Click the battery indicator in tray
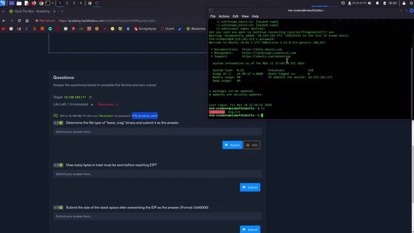 (384, 3)
